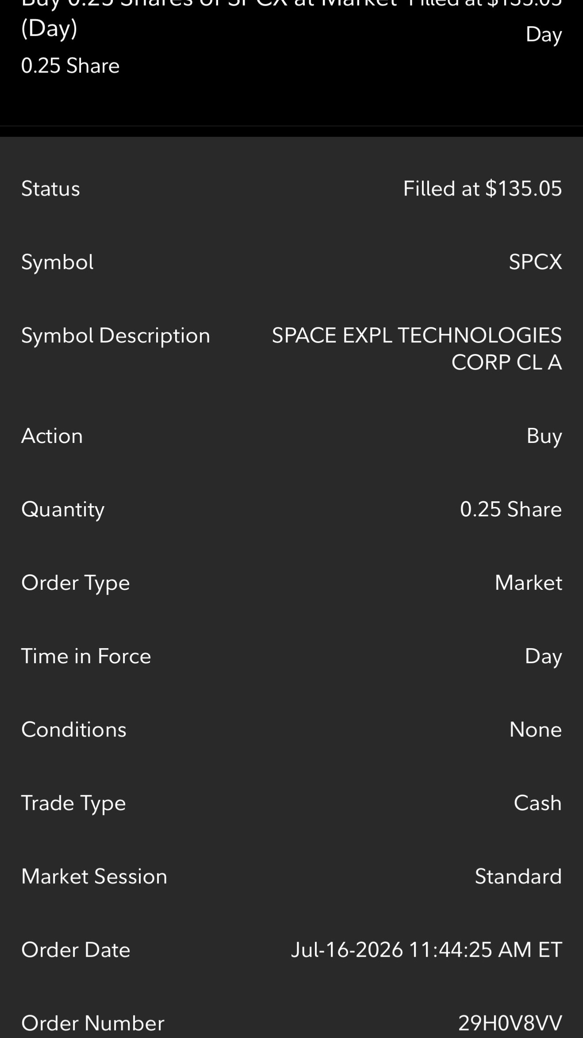Tap the Quantity row label

click(63, 510)
